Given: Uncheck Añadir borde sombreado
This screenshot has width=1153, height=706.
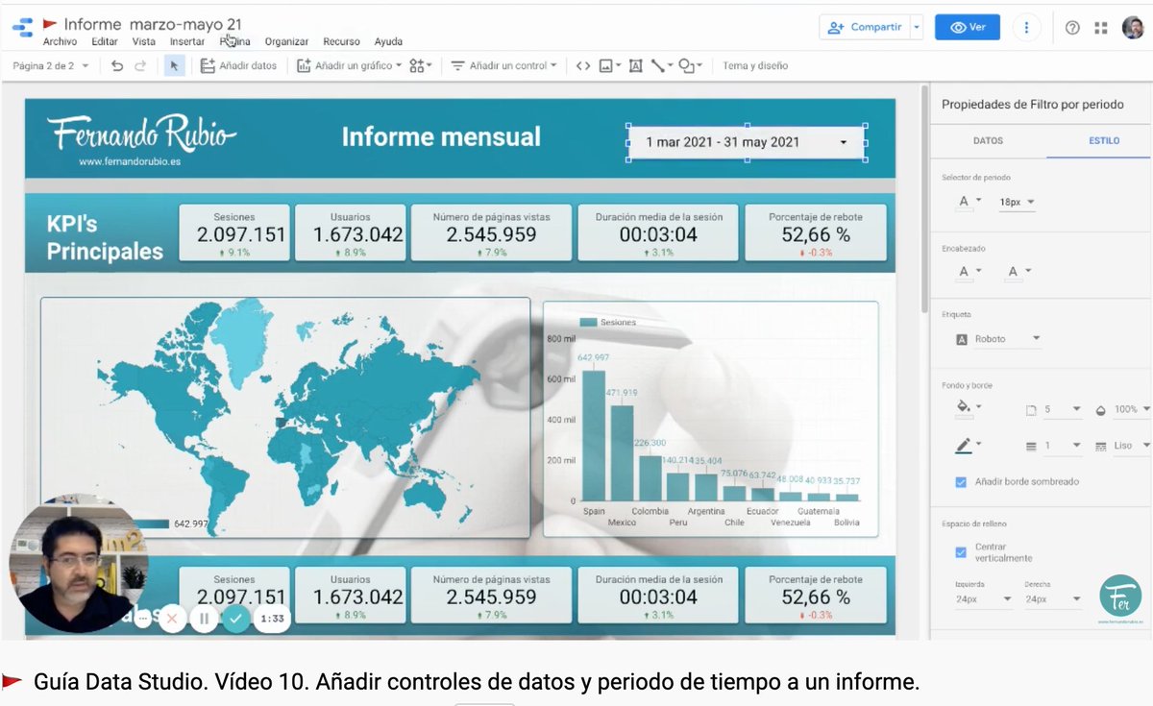Looking at the screenshot, I should tap(961, 481).
